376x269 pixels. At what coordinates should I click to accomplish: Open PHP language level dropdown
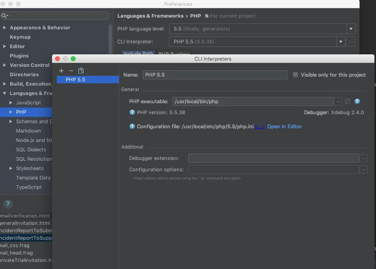351,29
